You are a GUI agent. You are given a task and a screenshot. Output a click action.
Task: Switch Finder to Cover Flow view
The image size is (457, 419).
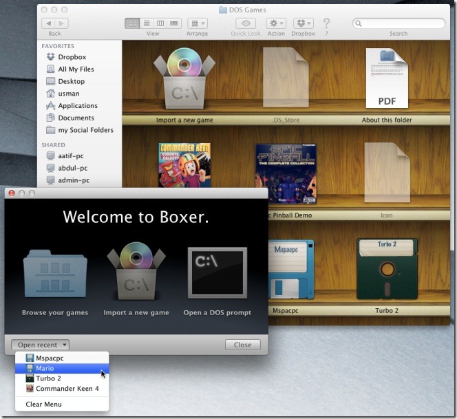click(174, 23)
